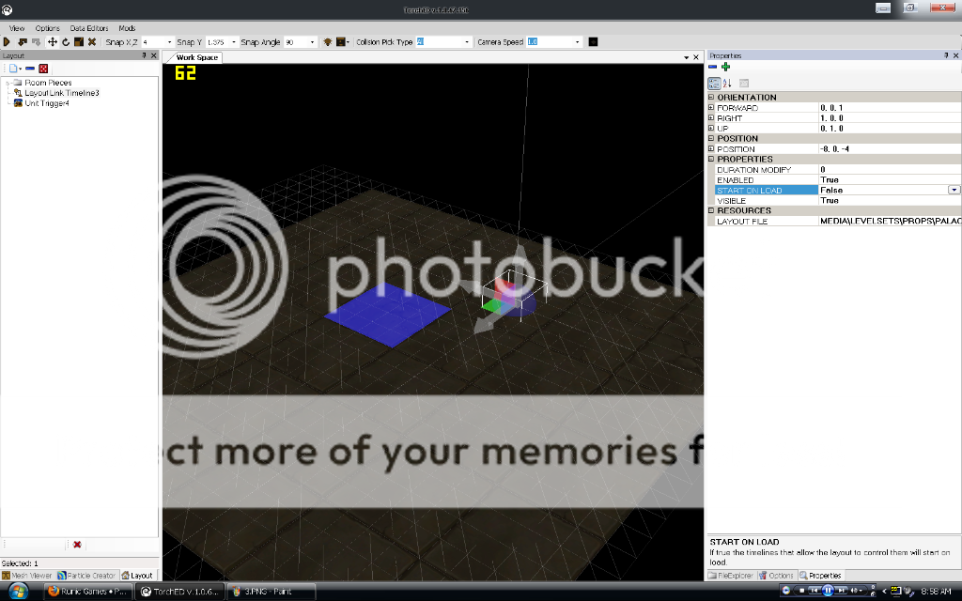This screenshot has height=601, width=962.
Task: Switch to Runic Games Firefox taskbar button
Action: click(87, 592)
